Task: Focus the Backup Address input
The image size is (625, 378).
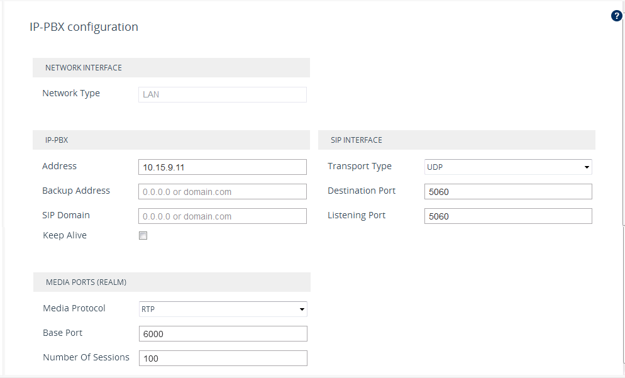Action: coord(222,192)
